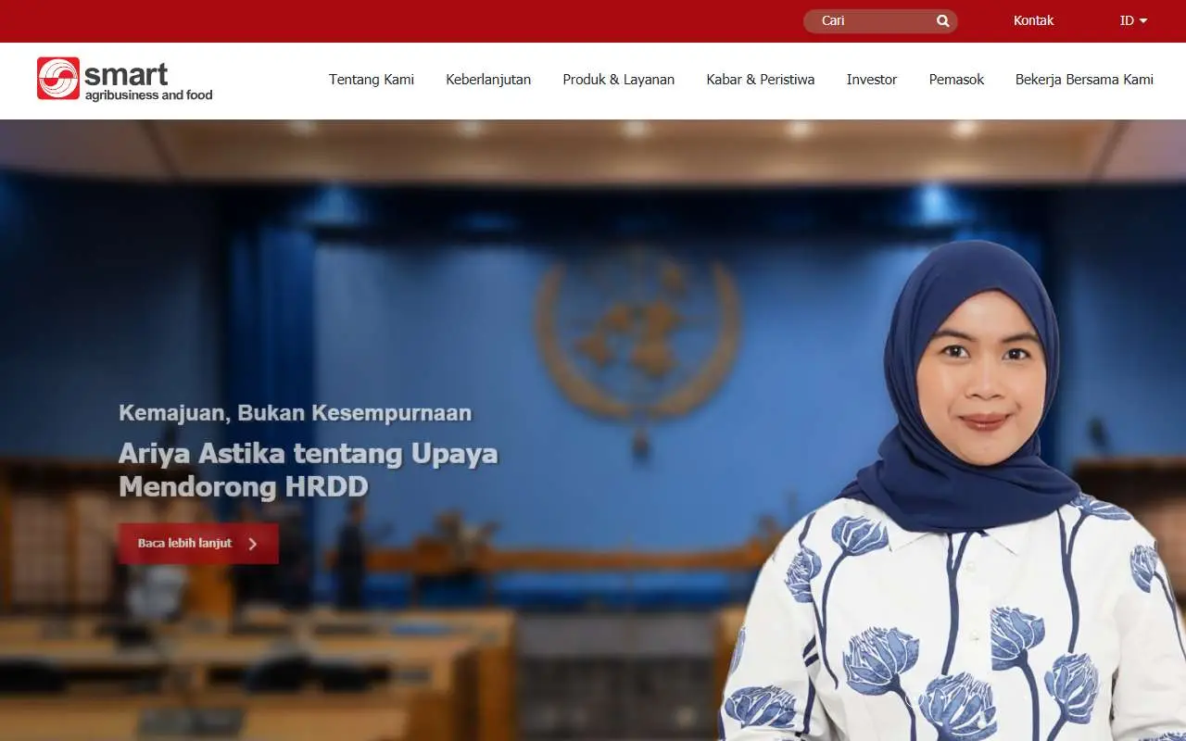
Task: Open the ID language dropdown
Action: click(1133, 20)
